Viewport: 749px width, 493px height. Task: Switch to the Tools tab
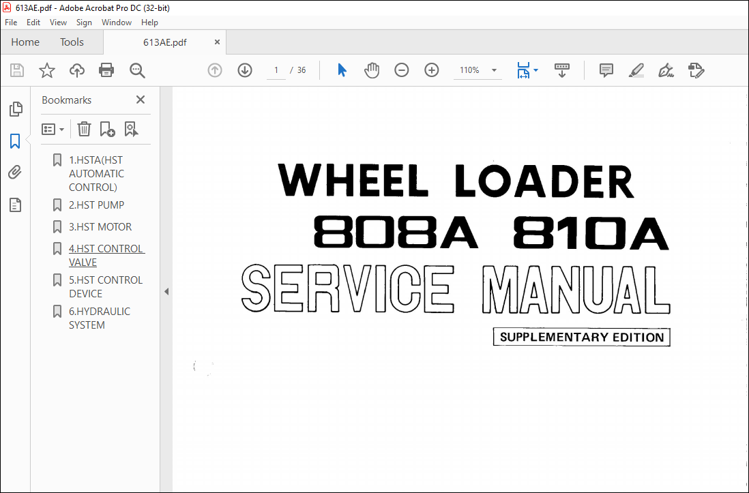72,42
